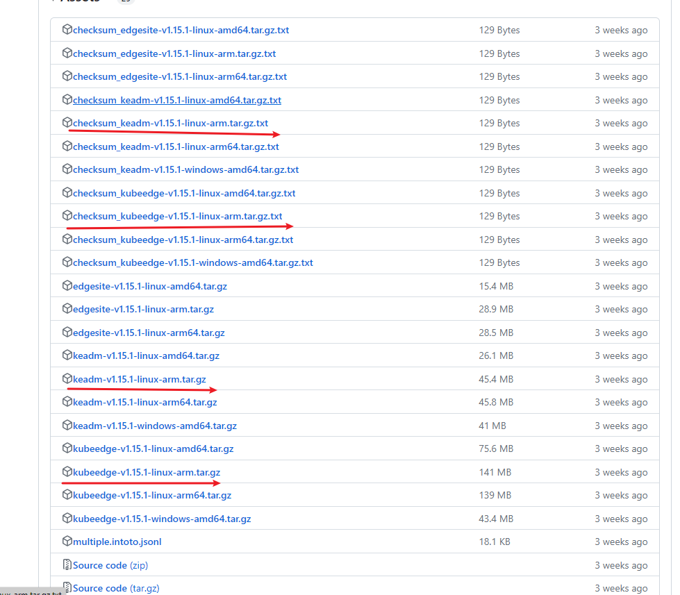Download keadm-v1.15.1-linux-arm.tar.gz
Screen dimensions: 680x595
(138, 379)
